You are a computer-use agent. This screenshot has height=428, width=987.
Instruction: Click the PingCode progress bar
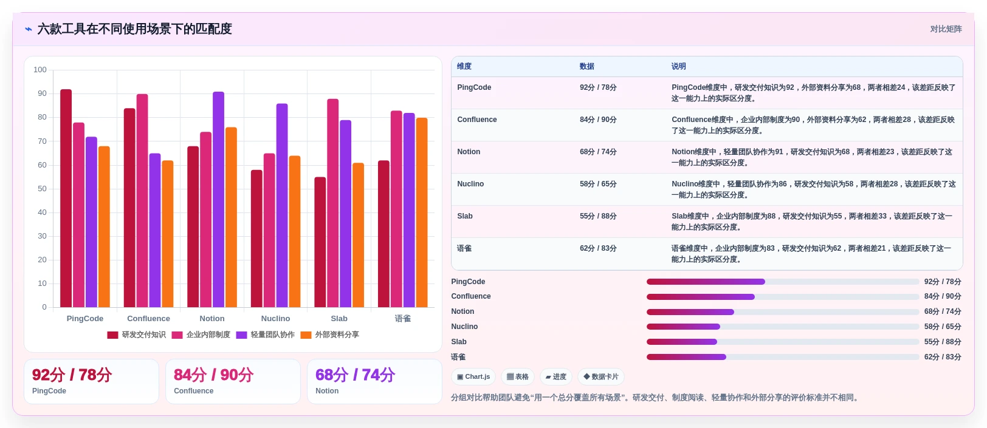(x=783, y=282)
